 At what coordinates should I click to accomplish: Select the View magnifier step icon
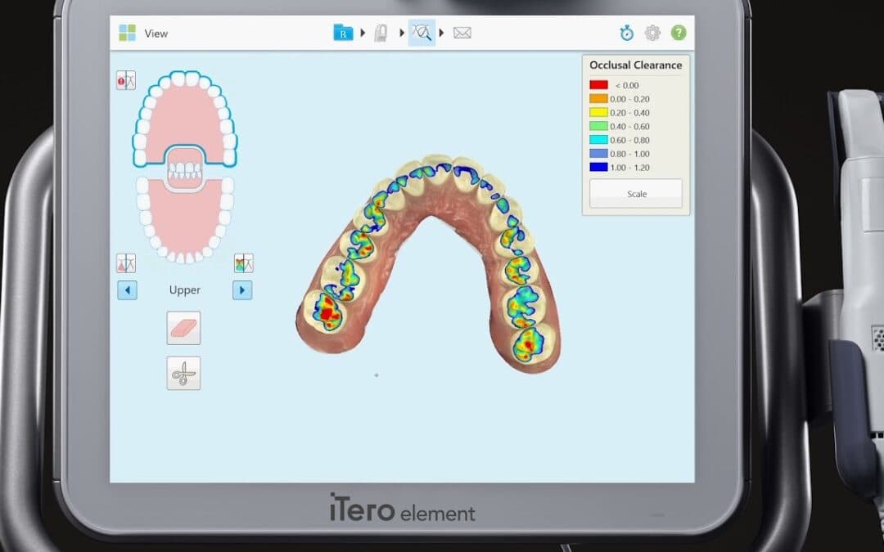[422, 33]
